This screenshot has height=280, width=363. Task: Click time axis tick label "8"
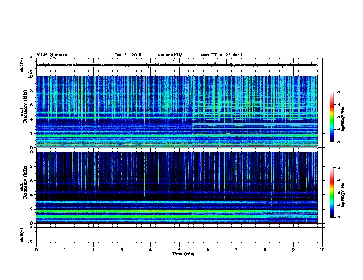[265, 249]
